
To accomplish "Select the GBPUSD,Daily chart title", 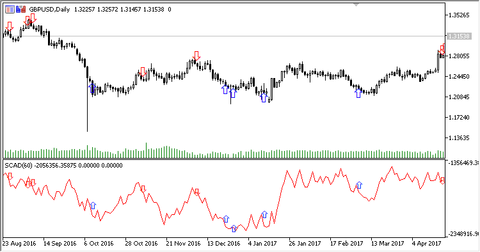I will coord(49,10).
